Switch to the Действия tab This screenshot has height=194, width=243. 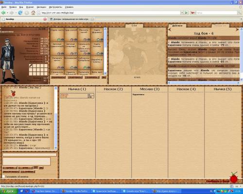point(177,26)
